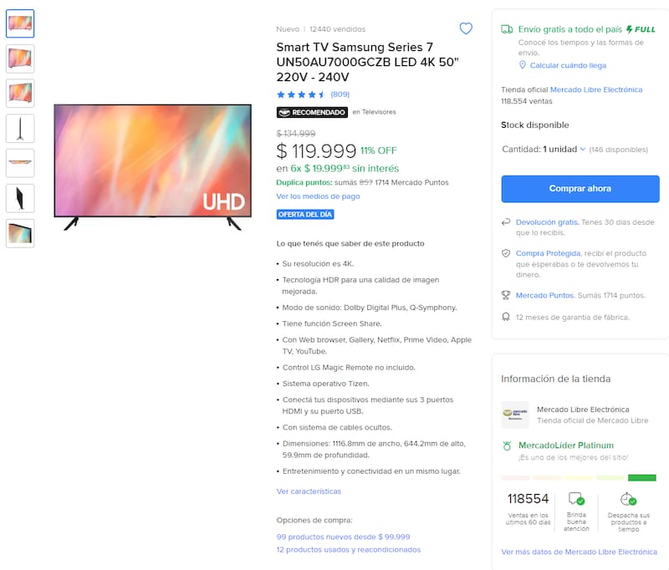Click the shield icon for Compra Protegida
This screenshot has width=669, height=570.
pos(505,254)
